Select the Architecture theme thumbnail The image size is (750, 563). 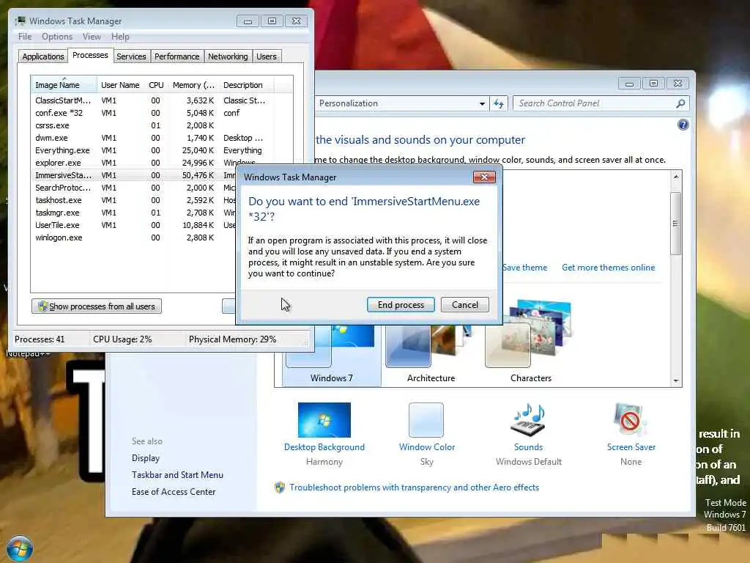(431, 354)
